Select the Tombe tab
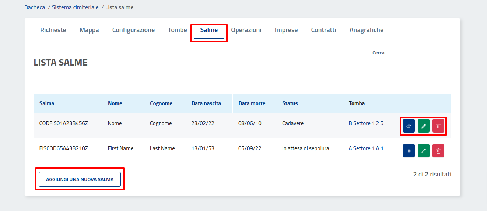This screenshot has height=211, width=487. point(177,30)
